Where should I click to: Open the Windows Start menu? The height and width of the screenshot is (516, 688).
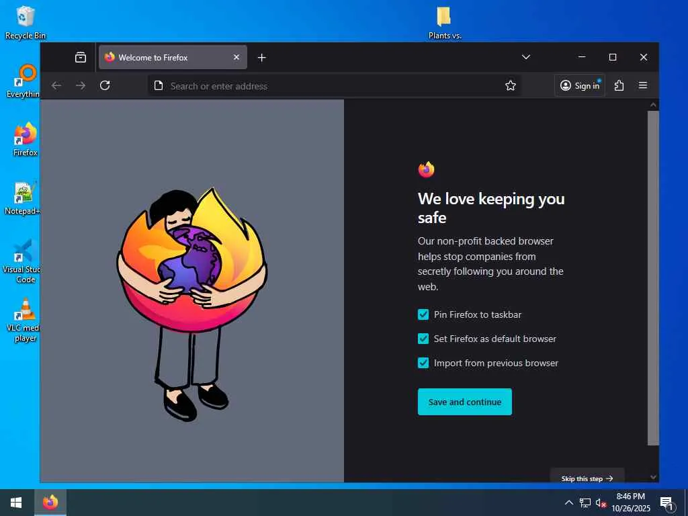point(16,503)
